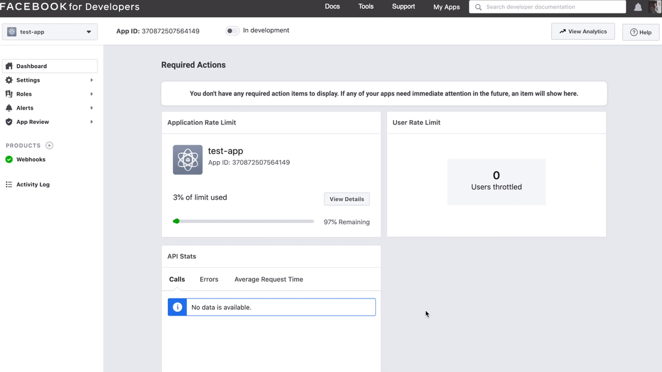Click the View Details button
662x372 pixels.
point(346,199)
